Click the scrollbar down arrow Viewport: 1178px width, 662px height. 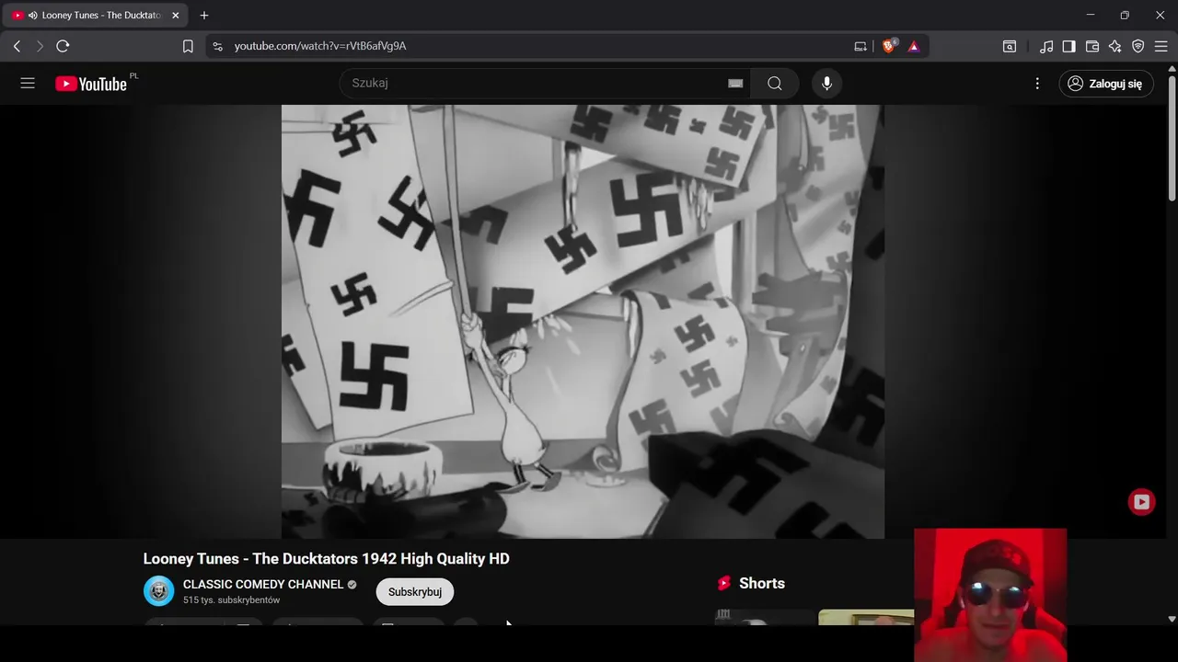click(1172, 619)
